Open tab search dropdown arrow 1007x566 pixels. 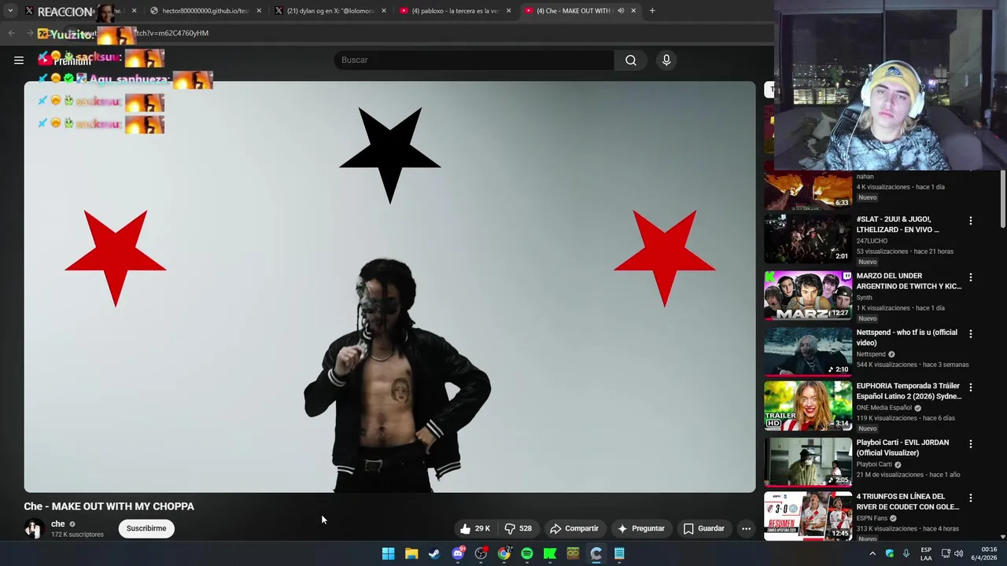click(x=10, y=11)
